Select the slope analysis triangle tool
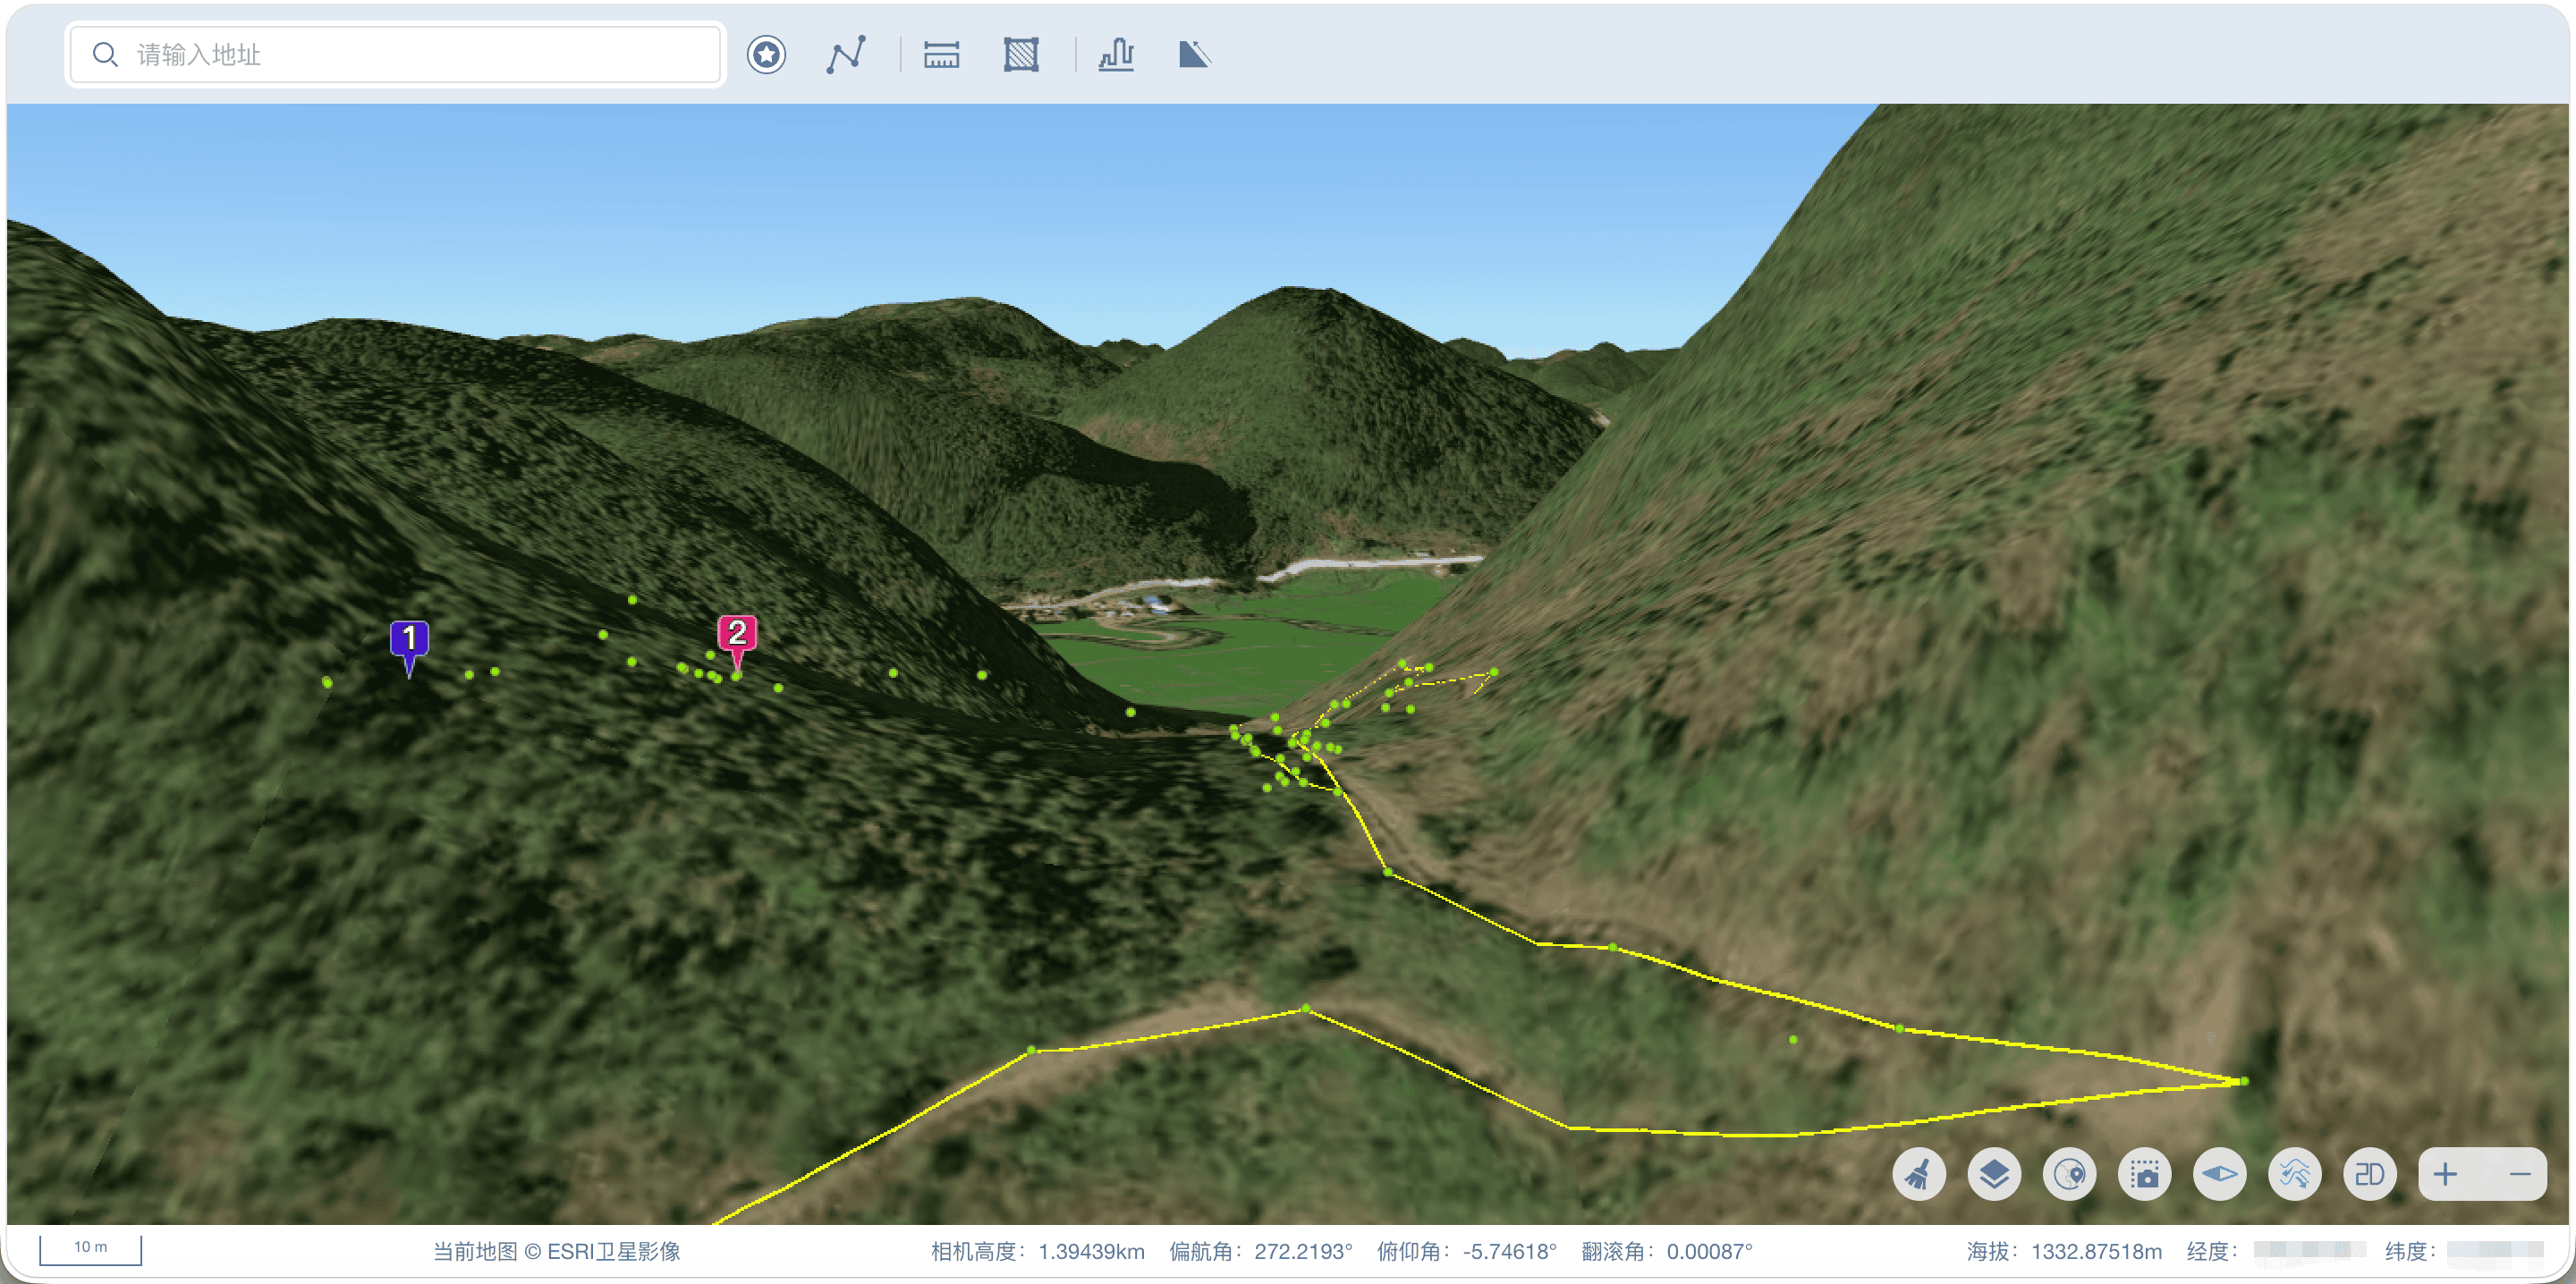The image size is (2576, 1284). click(x=1195, y=54)
